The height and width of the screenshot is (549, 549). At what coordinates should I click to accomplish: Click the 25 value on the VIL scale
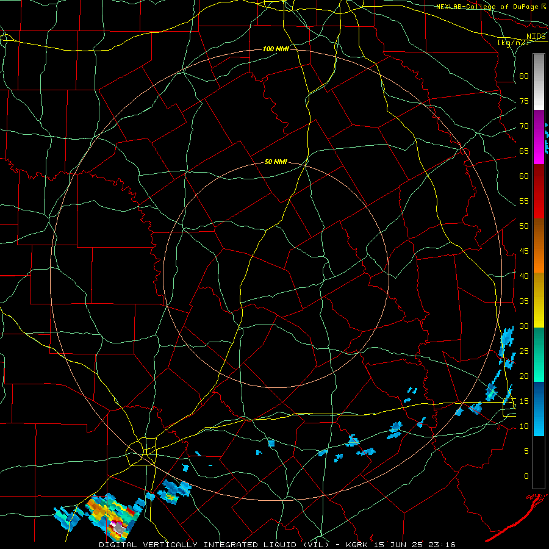point(524,351)
